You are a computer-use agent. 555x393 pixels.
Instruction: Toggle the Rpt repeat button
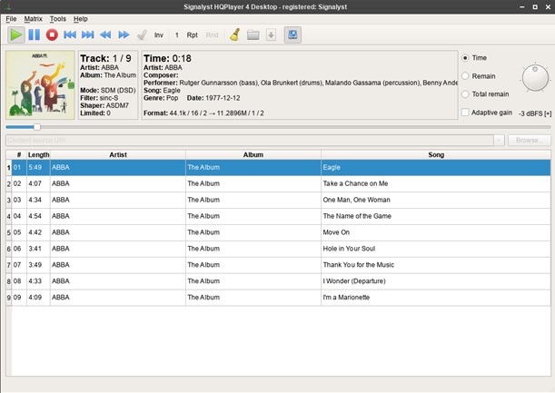click(x=192, y=35)
